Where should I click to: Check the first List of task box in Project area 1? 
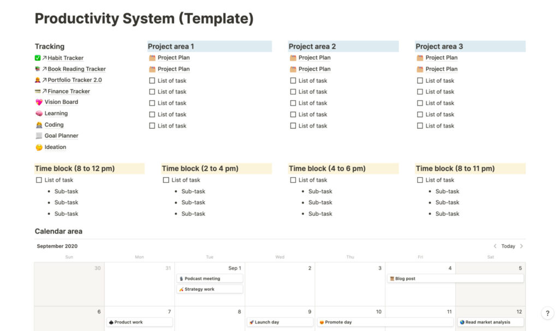[152, 81]
